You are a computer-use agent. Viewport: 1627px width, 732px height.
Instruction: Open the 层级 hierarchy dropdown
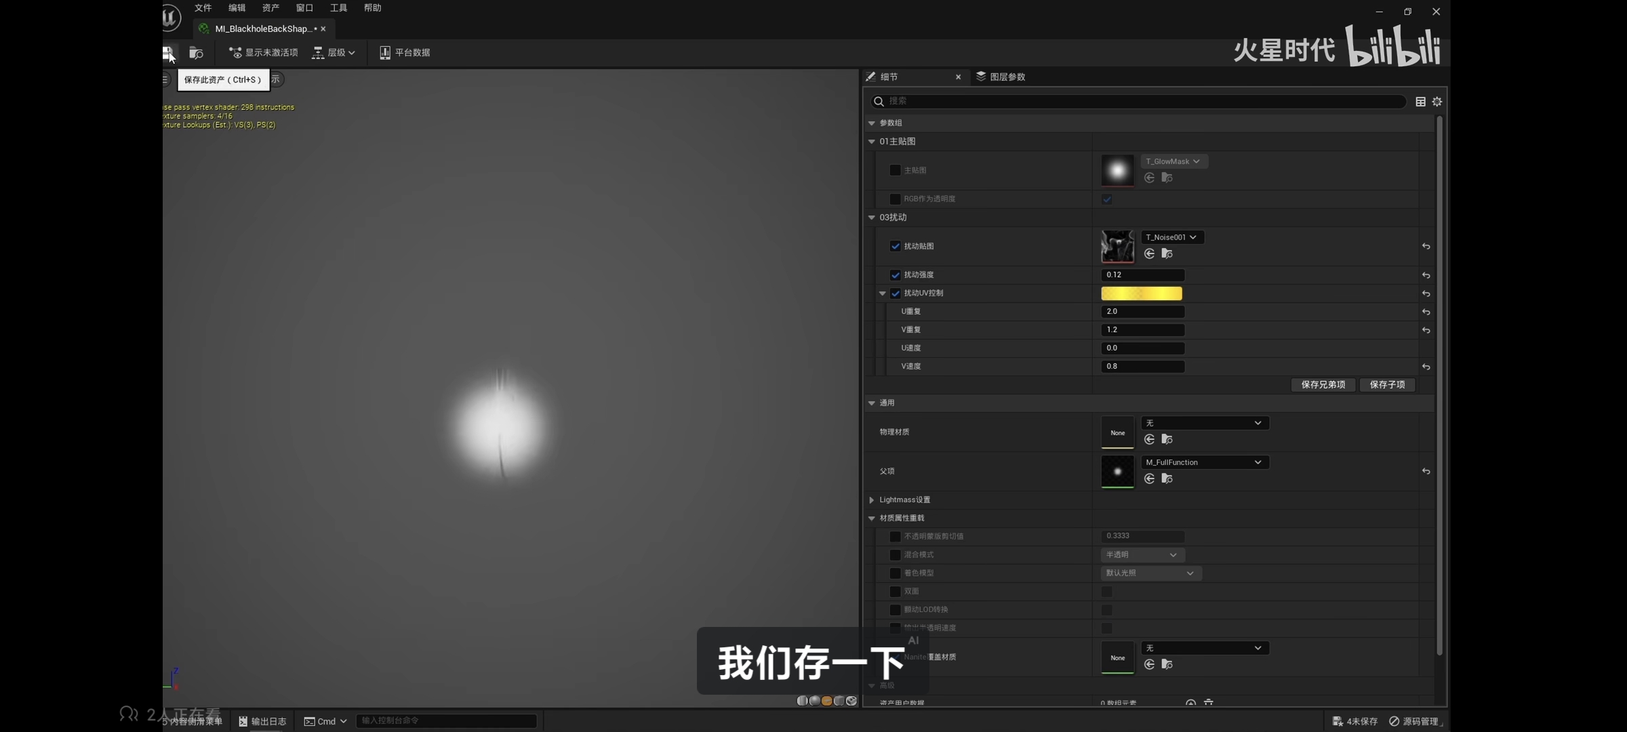(335, 53)
